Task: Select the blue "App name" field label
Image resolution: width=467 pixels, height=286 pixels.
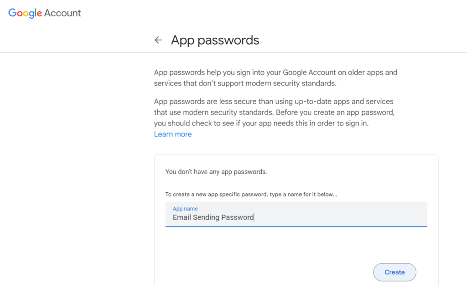Action: [185, 209]
